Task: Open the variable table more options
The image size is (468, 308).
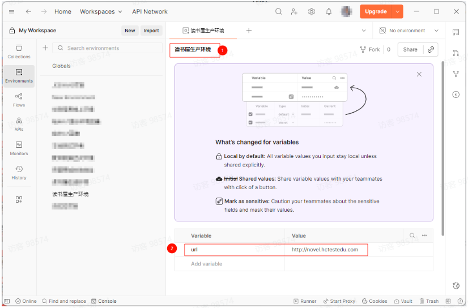Action: [x=424, y=236]
